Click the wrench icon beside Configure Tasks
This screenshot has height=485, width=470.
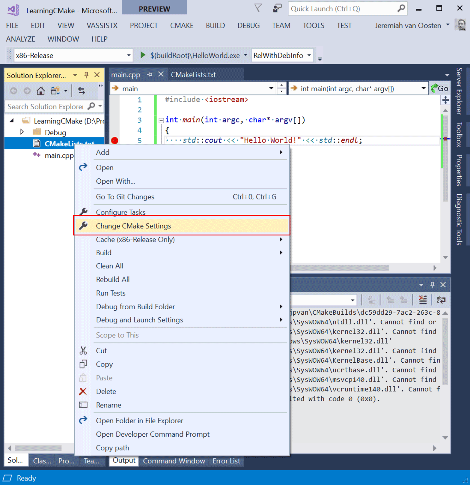(x=83, y=212)
